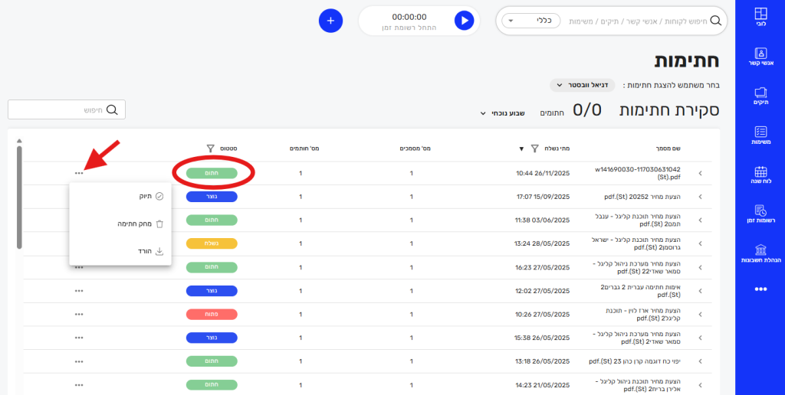Click the sidebar more options ellipsis
Image resolution: width=785 pixels, height=395 pixels.
760,289
